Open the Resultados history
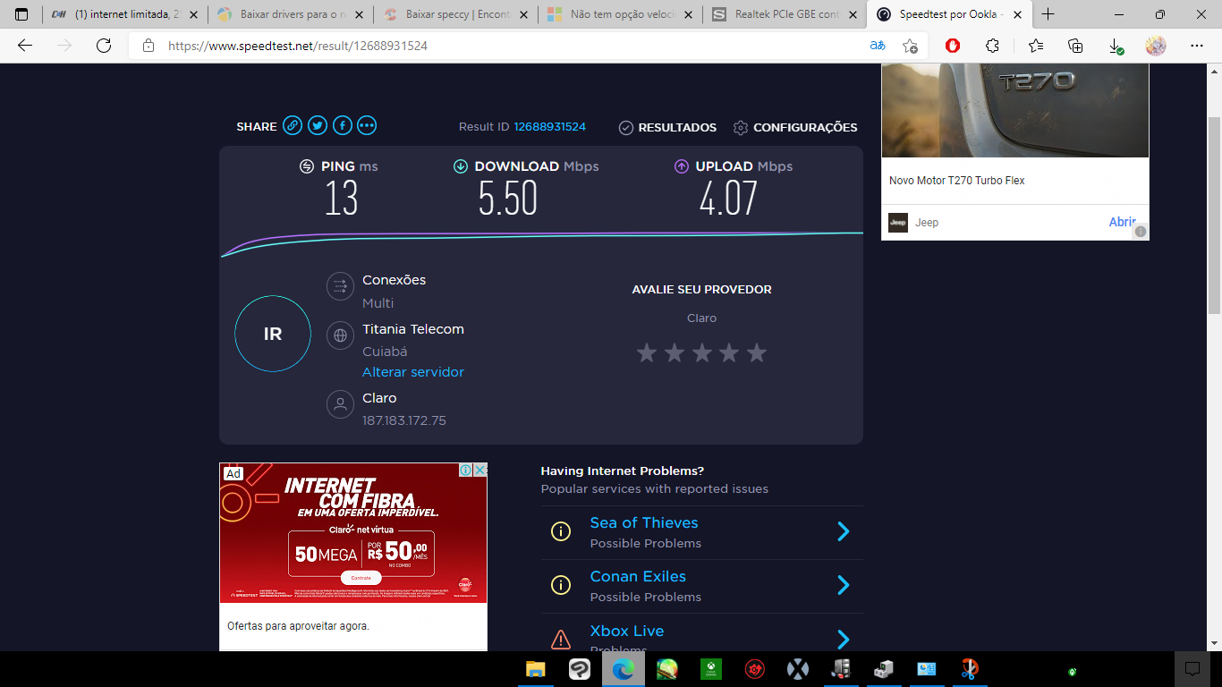This screenshot has height=687, width=1222. click(x=667, y=128)
